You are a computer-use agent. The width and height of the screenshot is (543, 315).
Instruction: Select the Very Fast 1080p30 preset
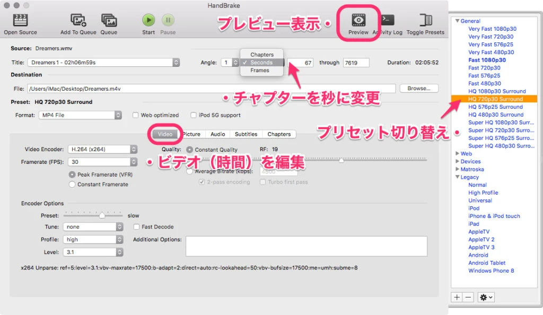pos(492,29)
